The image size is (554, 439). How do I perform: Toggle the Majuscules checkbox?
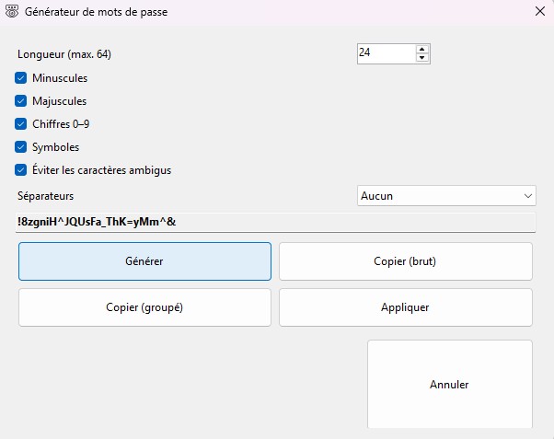[21, 101]
